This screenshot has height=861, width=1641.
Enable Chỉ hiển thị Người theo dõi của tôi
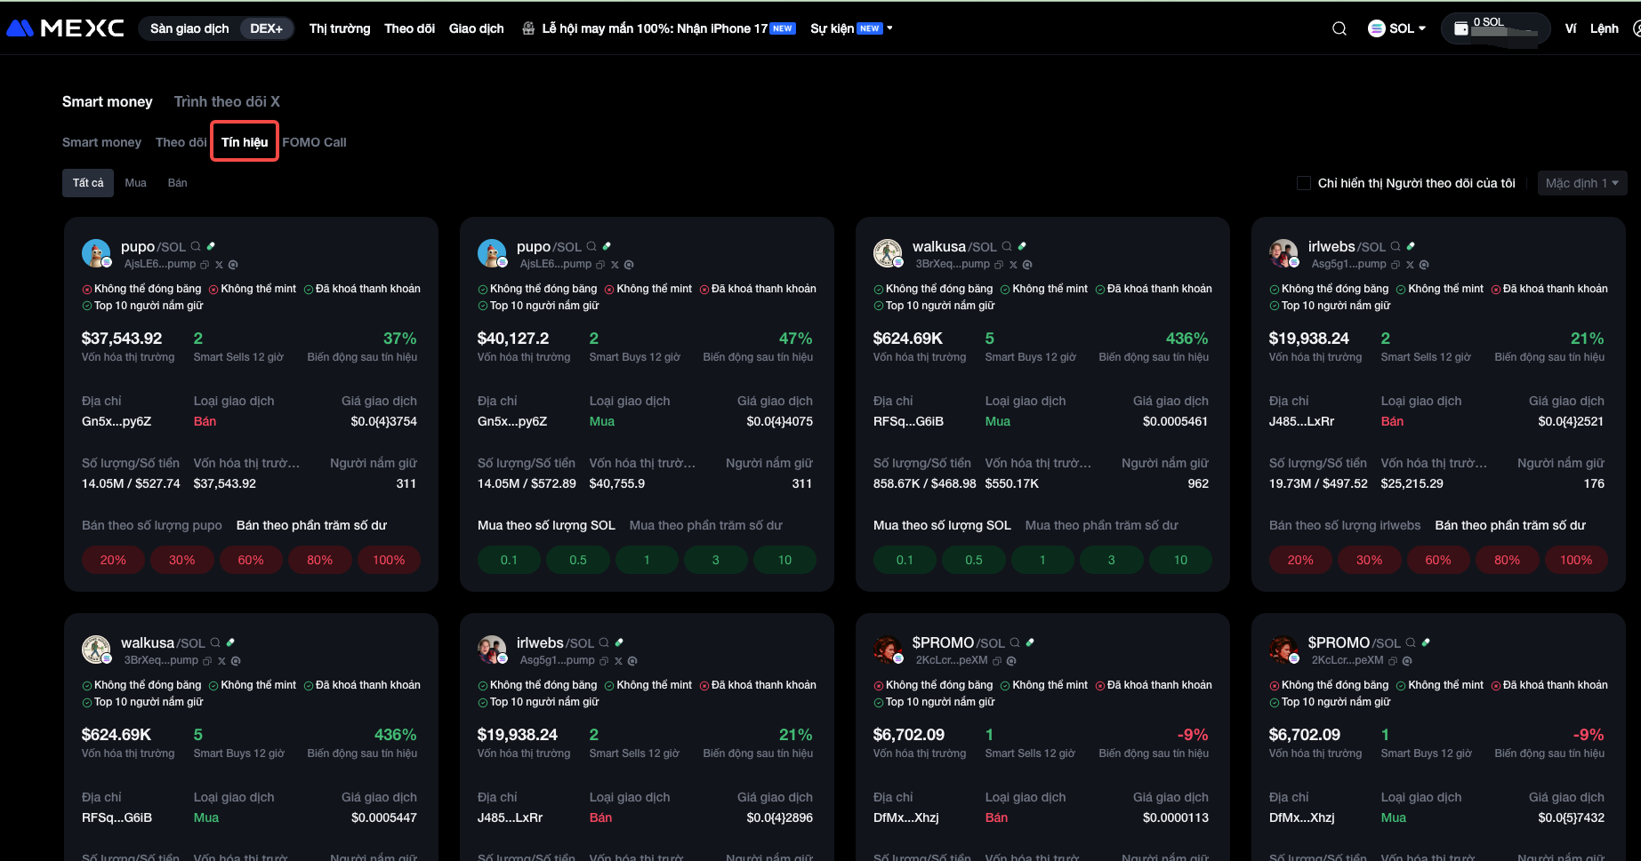click(1304, 183)
